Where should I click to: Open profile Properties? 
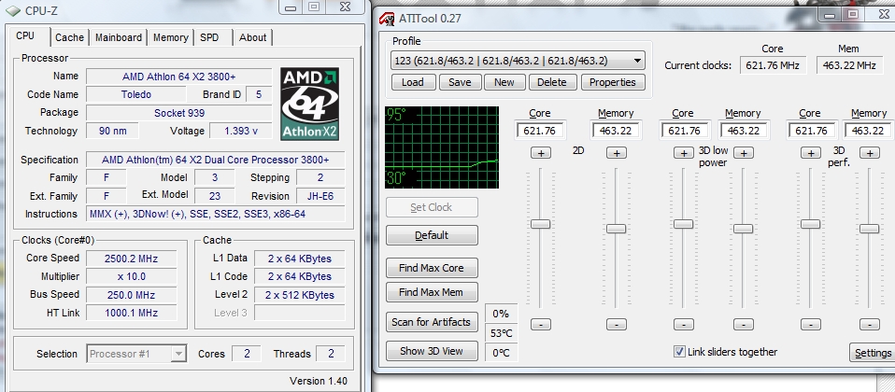click(x=613, y=82)
